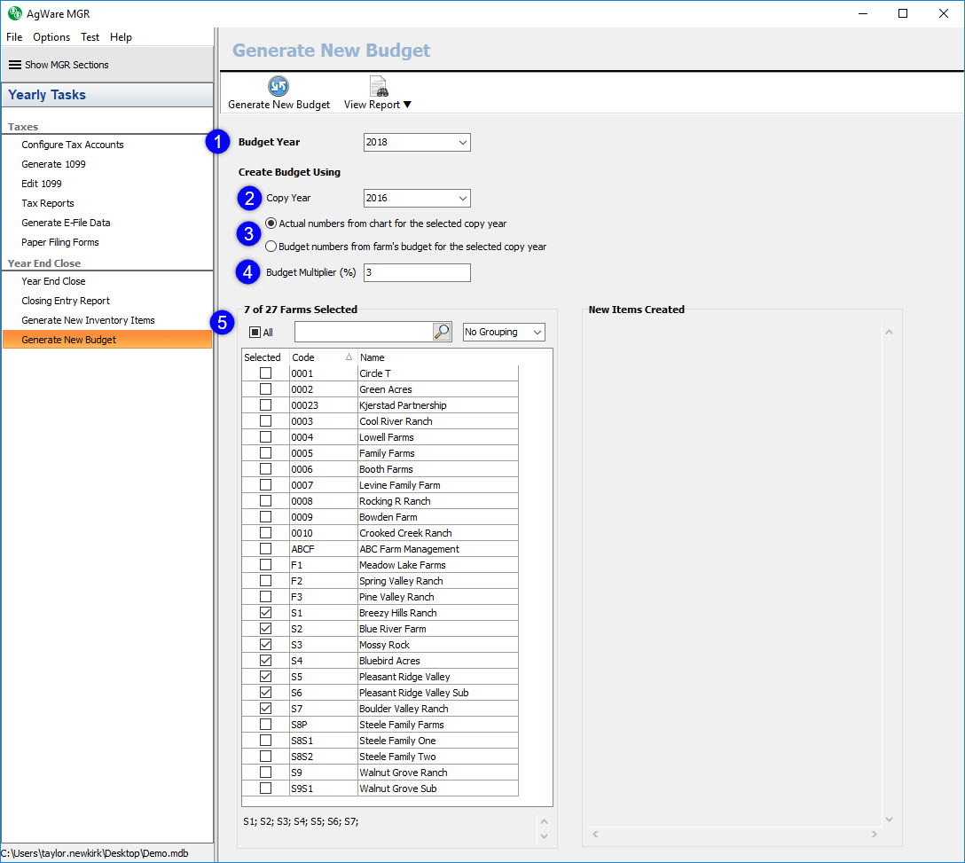
Task: Click the Budget Multiplier input field
Action: (416, 273)
